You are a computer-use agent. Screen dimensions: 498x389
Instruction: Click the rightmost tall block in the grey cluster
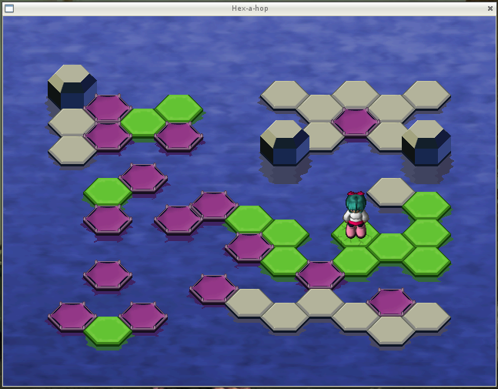point(426,143)
